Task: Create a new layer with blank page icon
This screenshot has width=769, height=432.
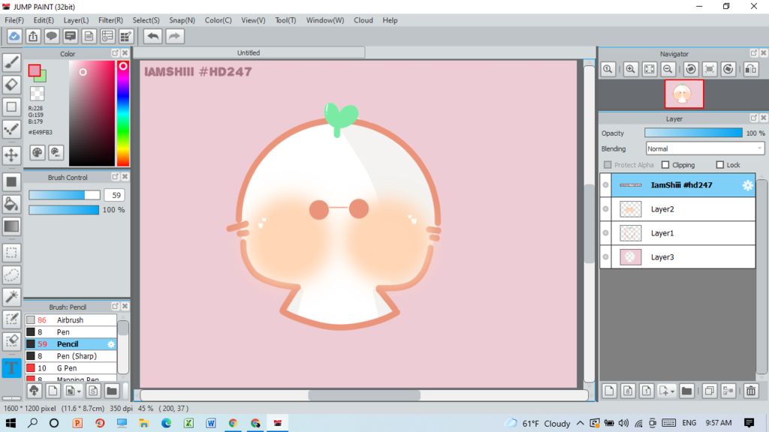Action: click(x=609, y=391)
